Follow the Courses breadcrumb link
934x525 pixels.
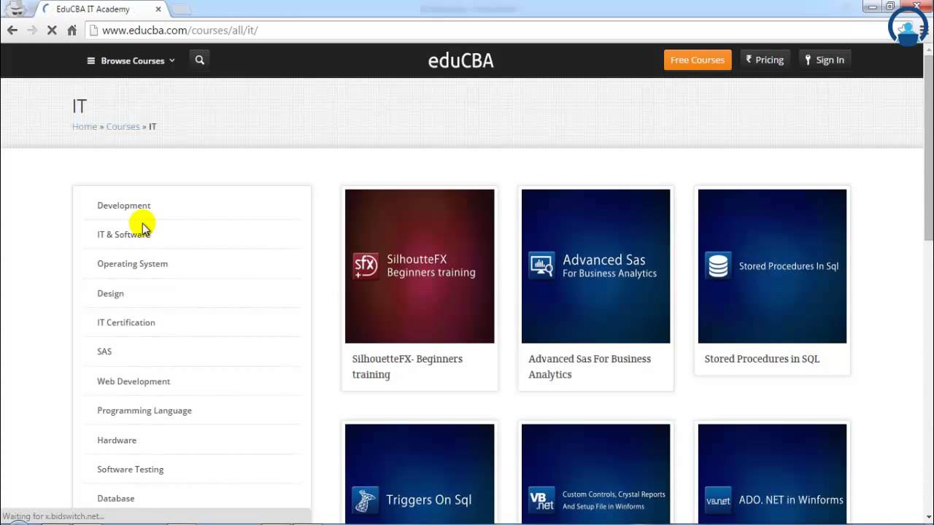click(123, 126)
